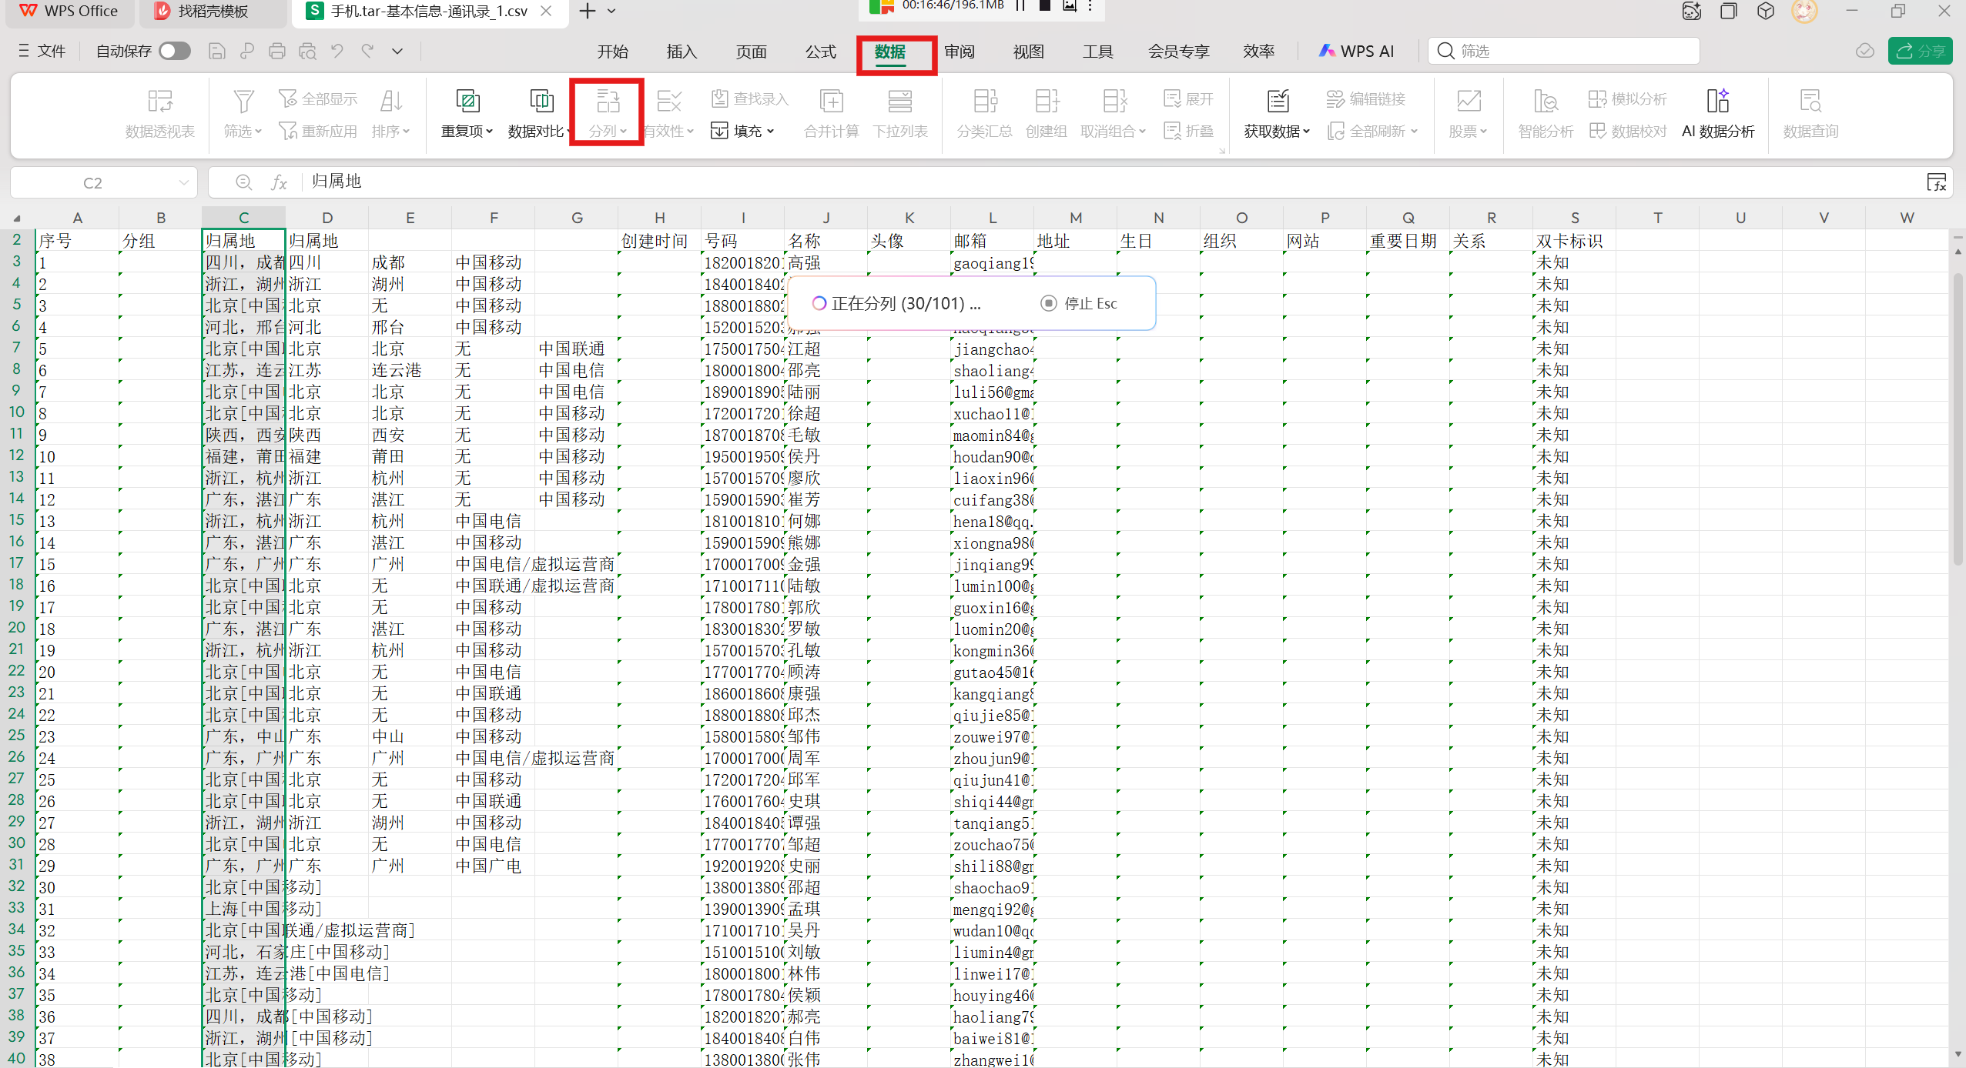The height and width of the screenshot is (1068, 1966).
Task: Click the 数据透视表 pivot table icon
Action: [x=159, y=102]
